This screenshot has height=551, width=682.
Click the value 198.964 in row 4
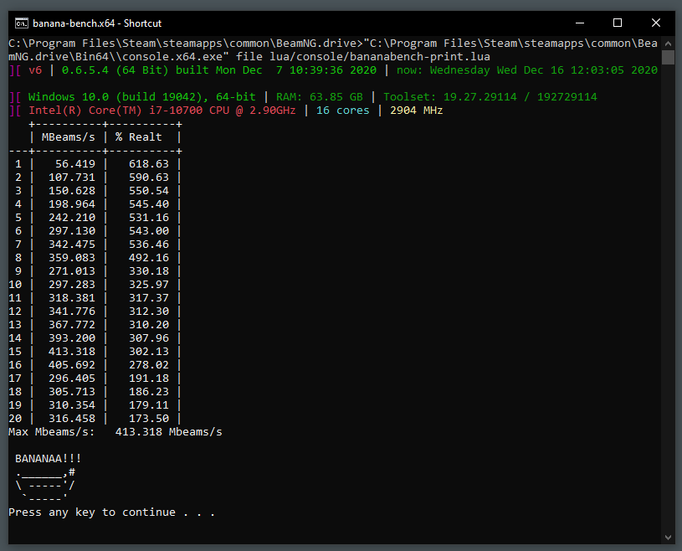coord(72,204)
